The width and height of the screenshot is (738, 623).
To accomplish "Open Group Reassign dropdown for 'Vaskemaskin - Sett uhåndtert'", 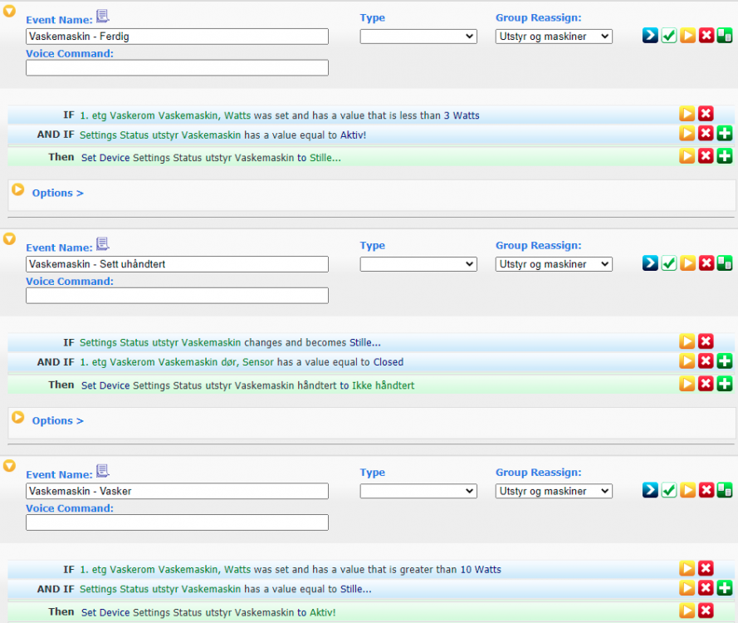I will (554, 264).
